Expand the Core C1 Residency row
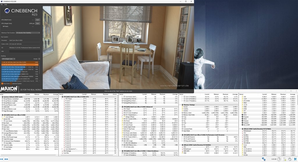The height and width of the screenshot is (162, 298). 182,97
